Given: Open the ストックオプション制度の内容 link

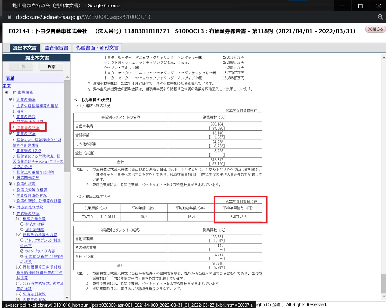Looking at the screenshot, I should point(41,243).
